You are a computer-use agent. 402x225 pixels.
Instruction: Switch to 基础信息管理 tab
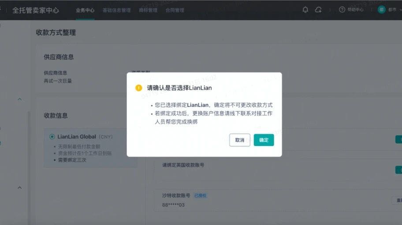[x=117, y=10]
